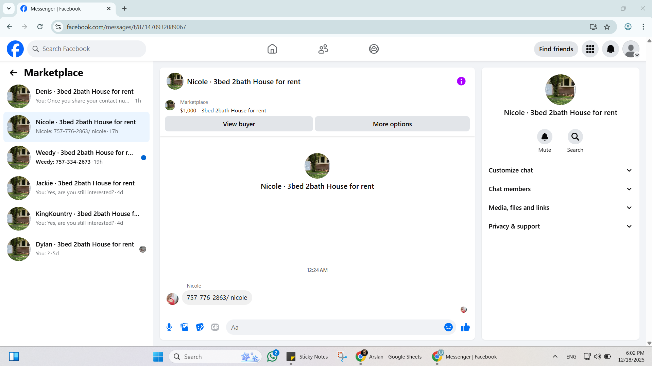Open the Windows Start menu
652x366 pixels.
[x=158, y=356]
